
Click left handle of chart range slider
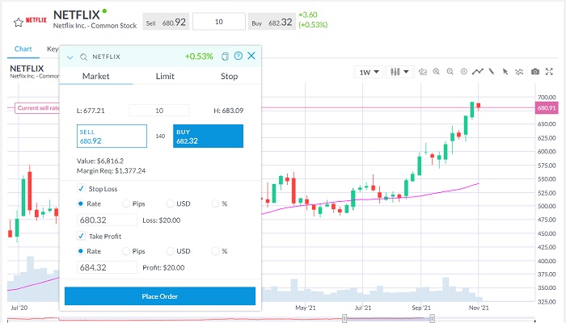[x=344, y=318]
